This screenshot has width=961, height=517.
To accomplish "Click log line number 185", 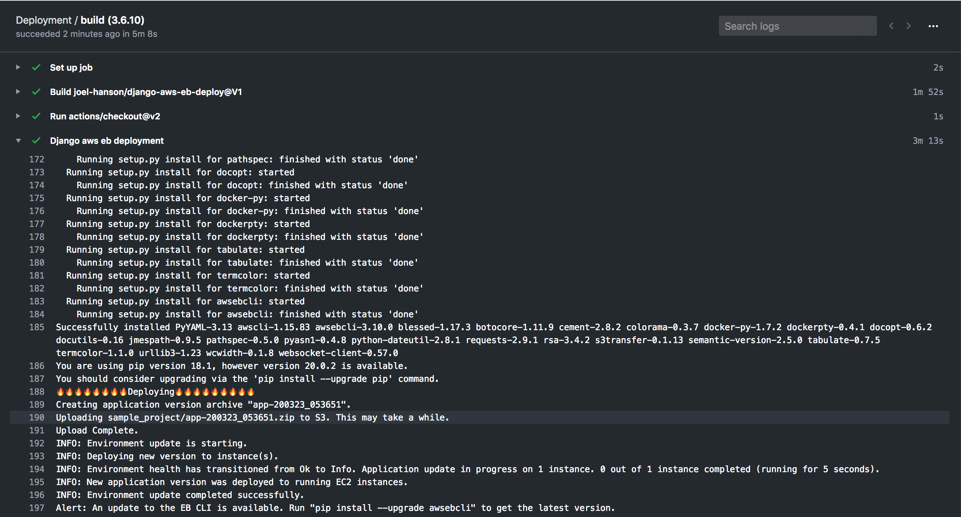I will pos(37,327).
